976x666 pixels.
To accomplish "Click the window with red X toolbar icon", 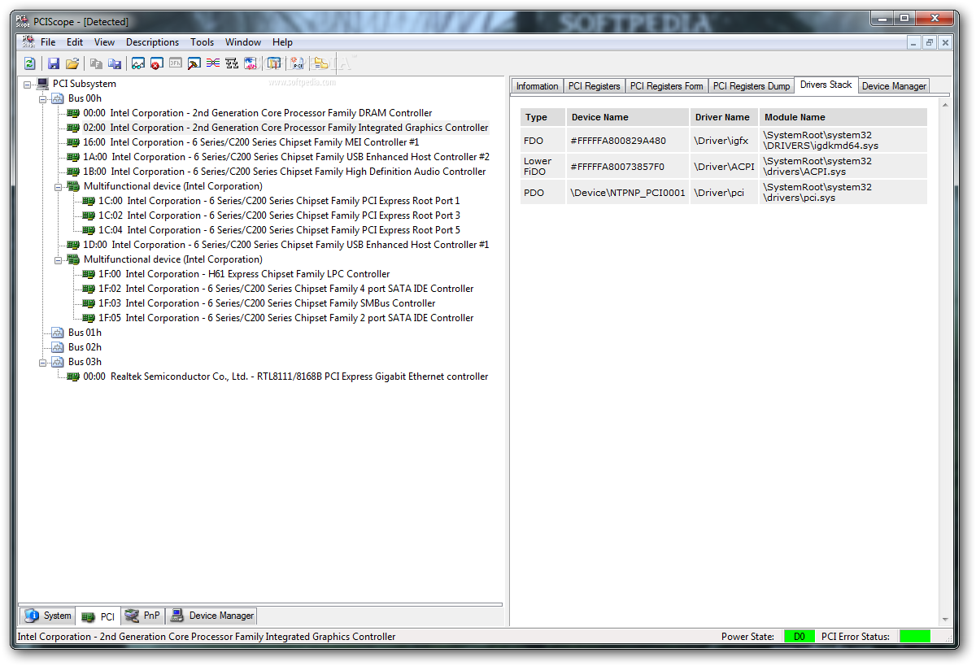I will (x=156, y=63).
